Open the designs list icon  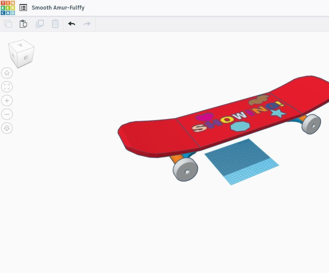(23, 8)
